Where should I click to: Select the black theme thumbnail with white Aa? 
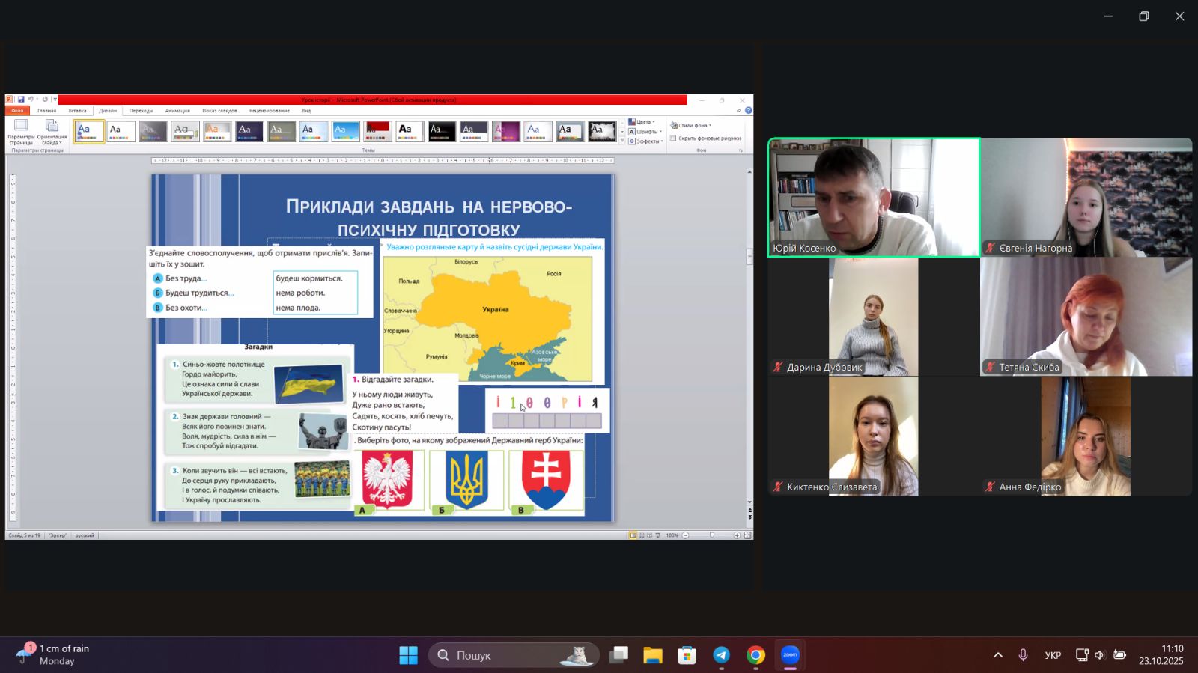point(442,132)
